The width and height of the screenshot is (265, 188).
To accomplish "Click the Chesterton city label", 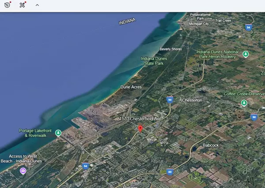I will tap(192, 100).
